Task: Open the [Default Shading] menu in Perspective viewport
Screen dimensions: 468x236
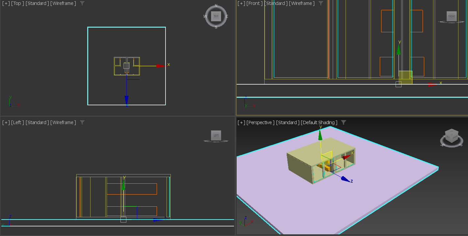Action: click(319, 122)
